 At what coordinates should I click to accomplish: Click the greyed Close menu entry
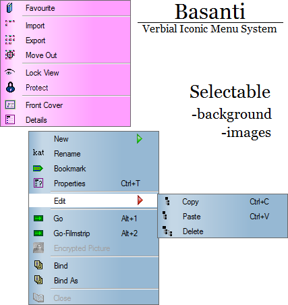[94, 298]
